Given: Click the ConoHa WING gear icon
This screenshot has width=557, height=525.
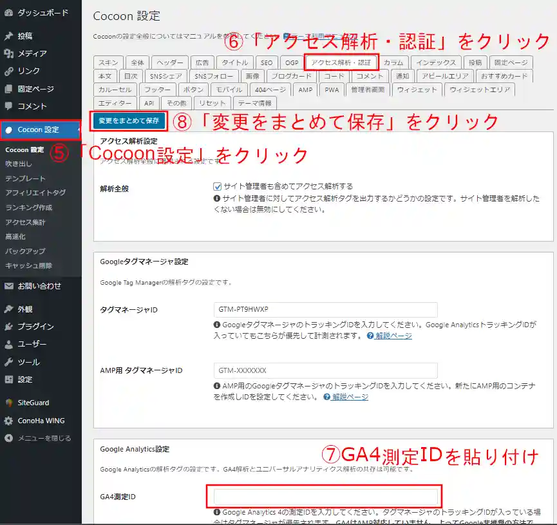Looking at the screenshot, I should tap(9, 421).
